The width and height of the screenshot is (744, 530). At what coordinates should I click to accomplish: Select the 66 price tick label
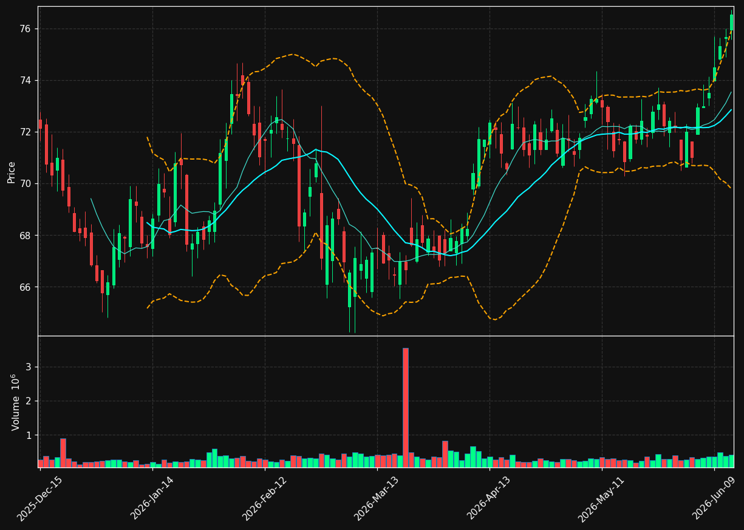(24, 287)
